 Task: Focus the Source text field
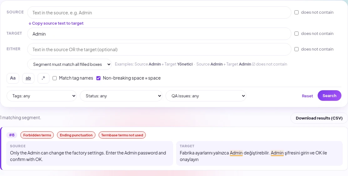tap(159, 12)
